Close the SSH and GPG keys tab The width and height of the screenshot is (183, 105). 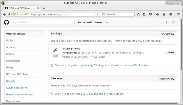(38, 8)
